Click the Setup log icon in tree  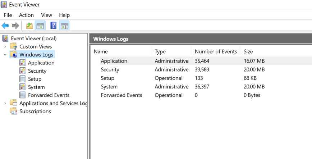point(22,79)
